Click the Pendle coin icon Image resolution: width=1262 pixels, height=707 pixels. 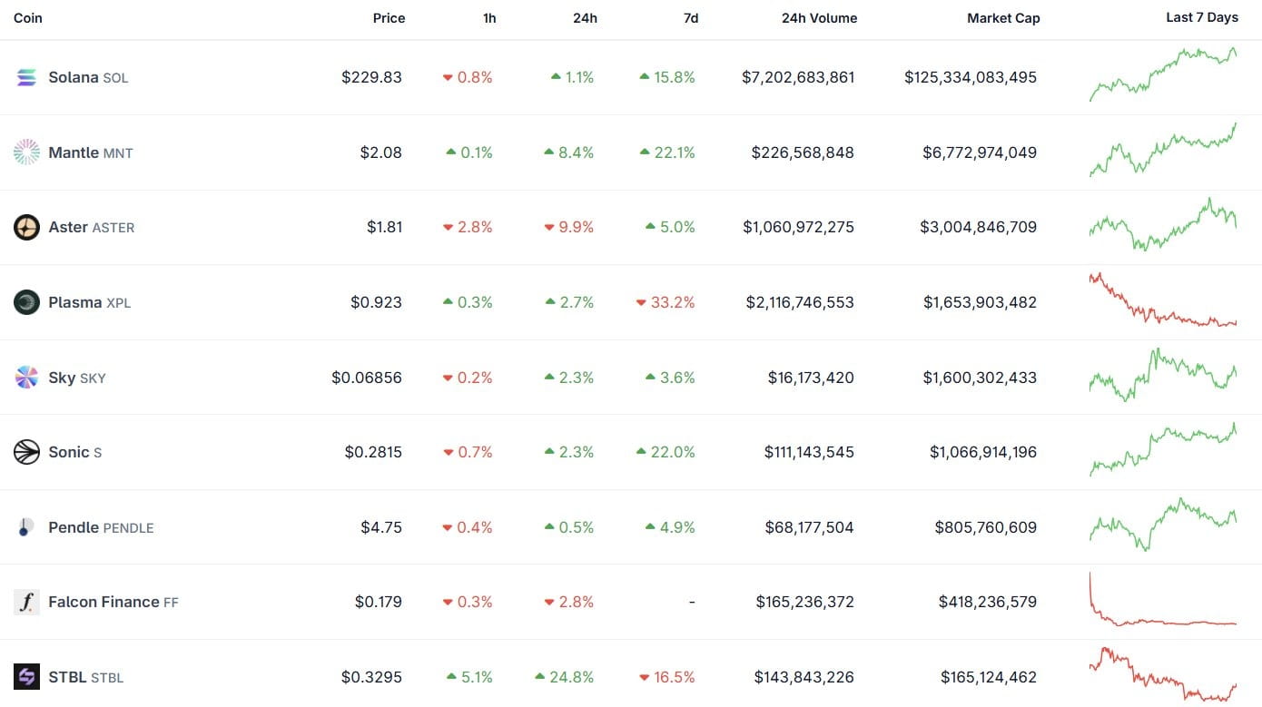[x=26, y=527]
